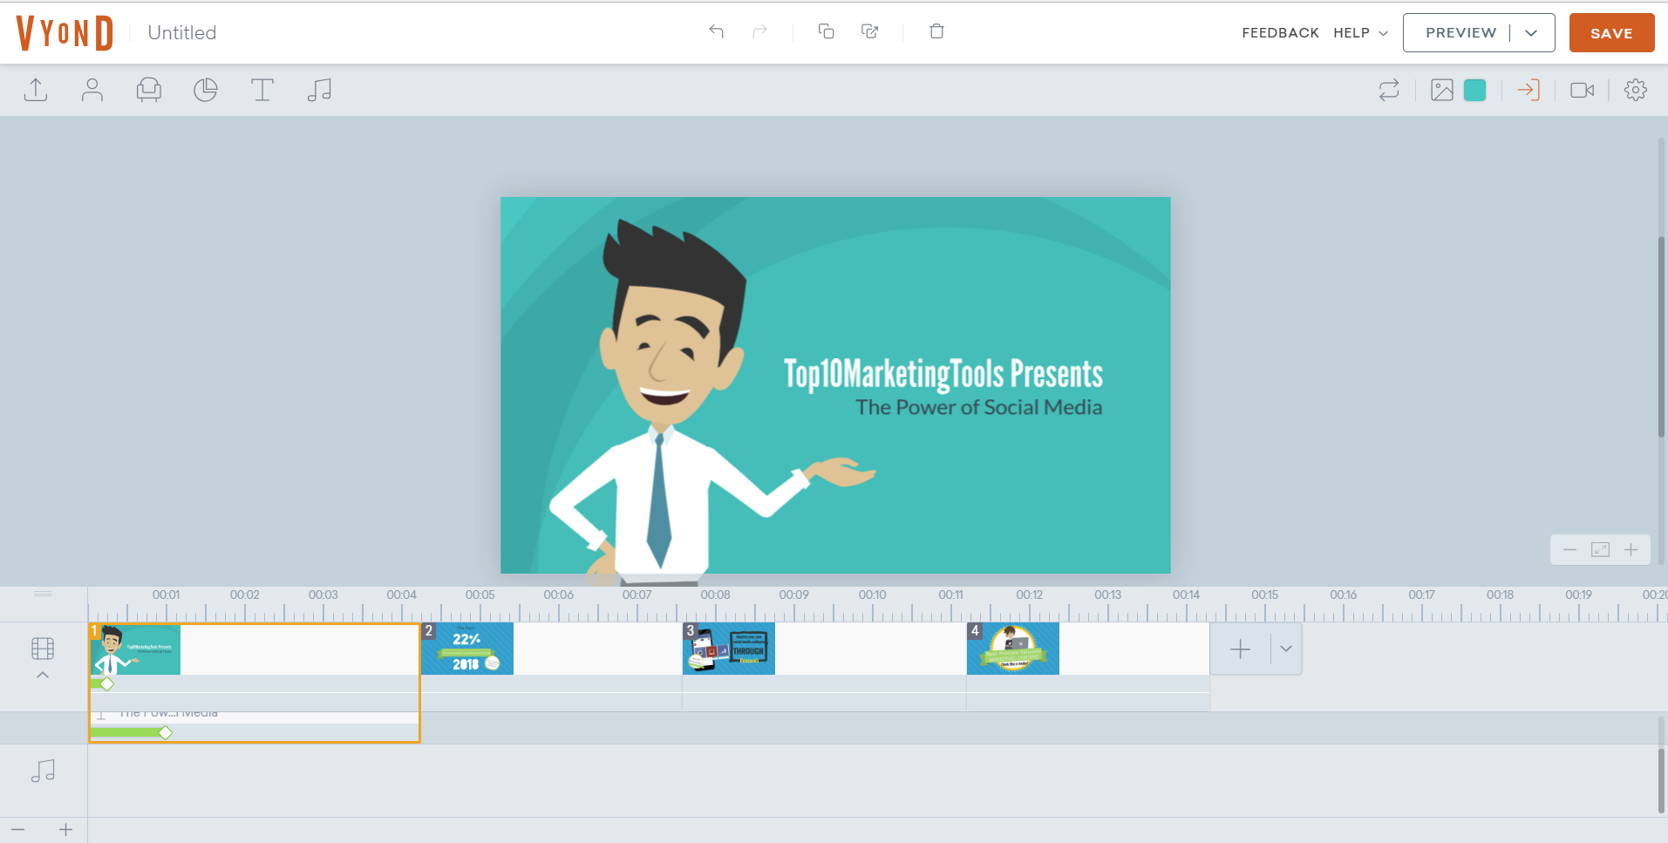Zoom in the stage view
Image resolution: width=1668 pixels, height=843 pixels.
pyautogui.click(x=1631, y=550)
